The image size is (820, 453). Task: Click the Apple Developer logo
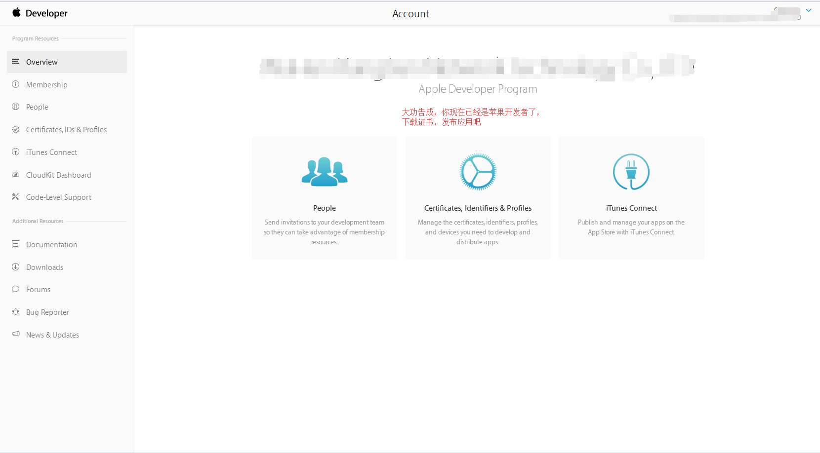pos(40,13)
